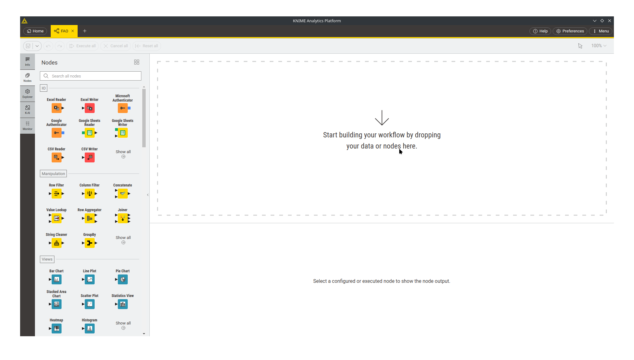The height and width of the screenshot is (360, 634).
Task: Add the Heatmap node
Action: coord(57,328)
